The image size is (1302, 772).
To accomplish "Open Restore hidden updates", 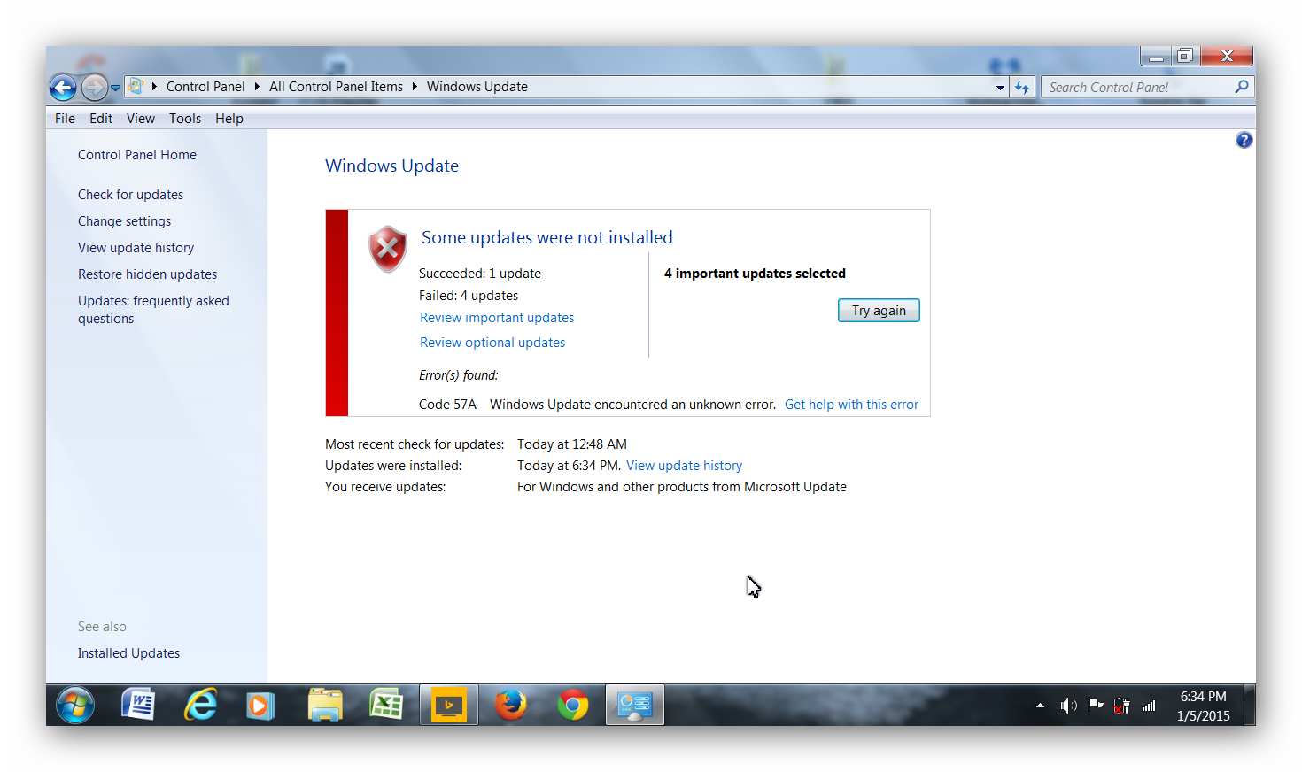I will 148,274.
